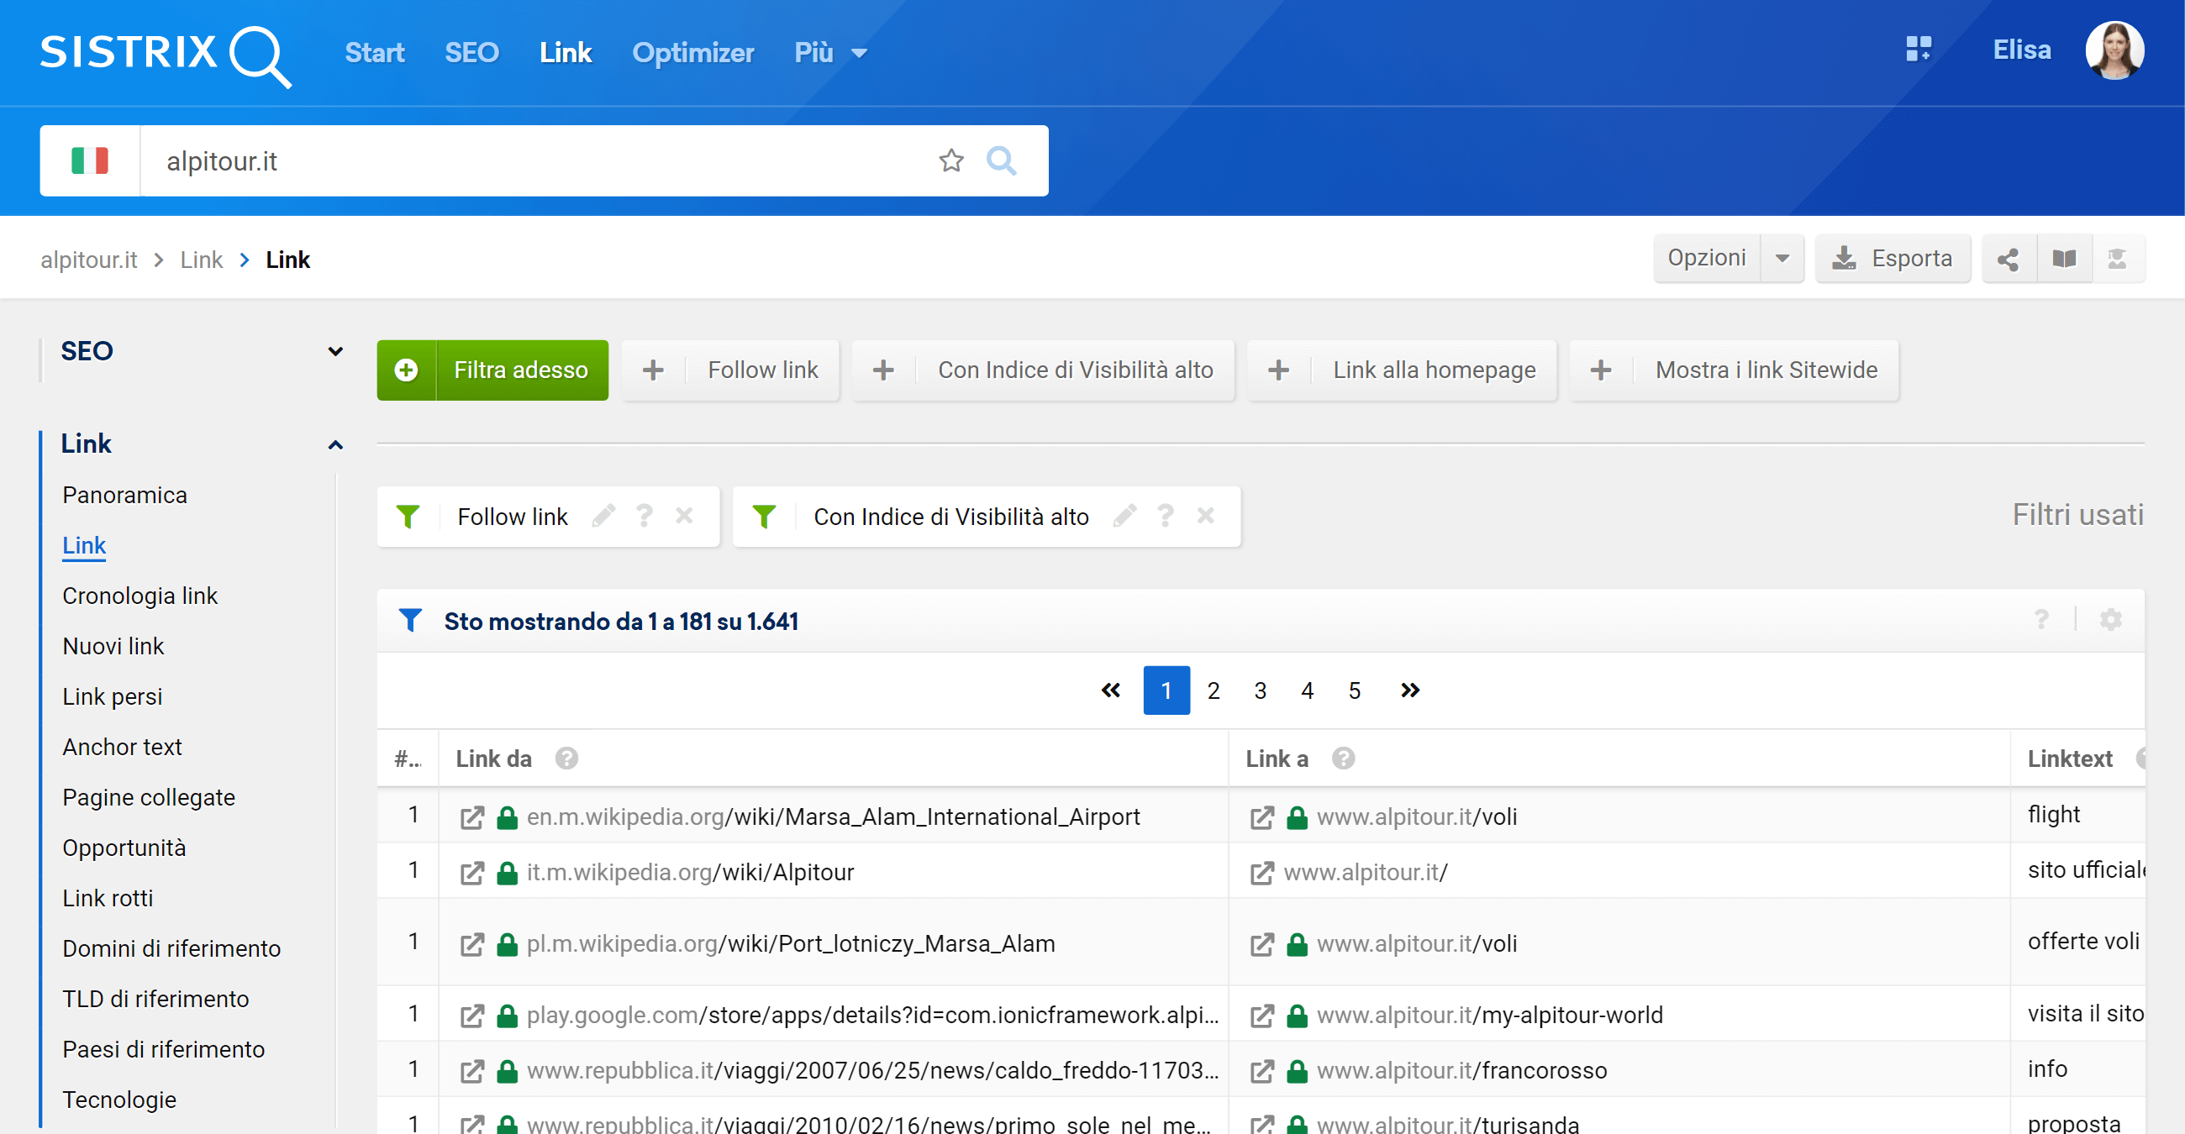The height and width of the screenshot is (1134, 2185).
Task: Click the star favorite icon in search bar
Action: (x=950, y=160)
